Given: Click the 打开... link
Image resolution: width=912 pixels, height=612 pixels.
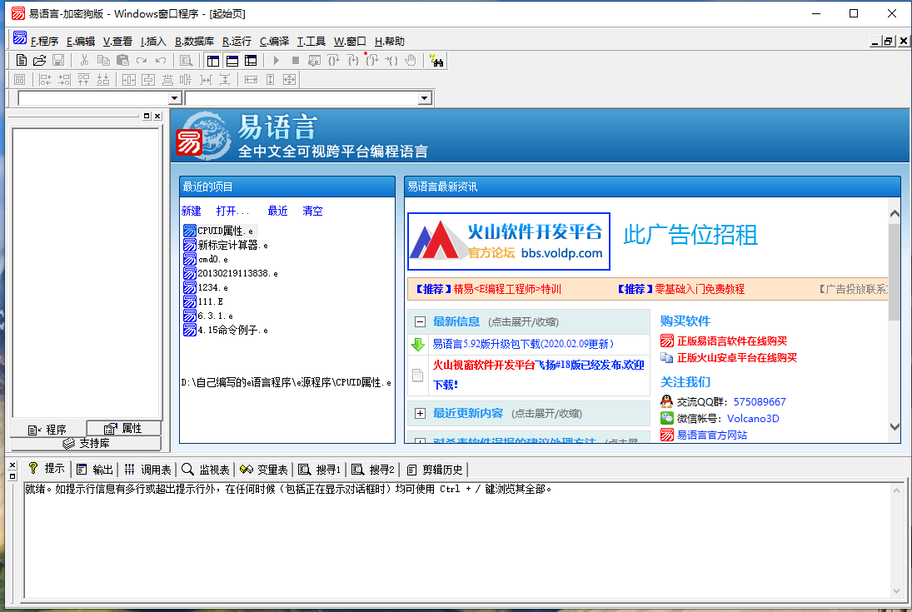Looking at the screenshot, I should [x=232, y=211].
